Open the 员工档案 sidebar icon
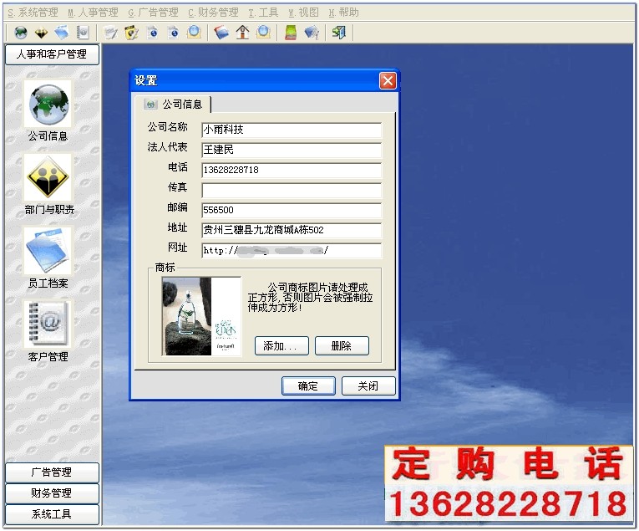This screenshot has height=531, width=639. (48, 251)
